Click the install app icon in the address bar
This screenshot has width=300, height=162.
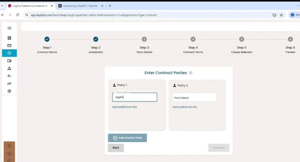click(x=274, y=15)
